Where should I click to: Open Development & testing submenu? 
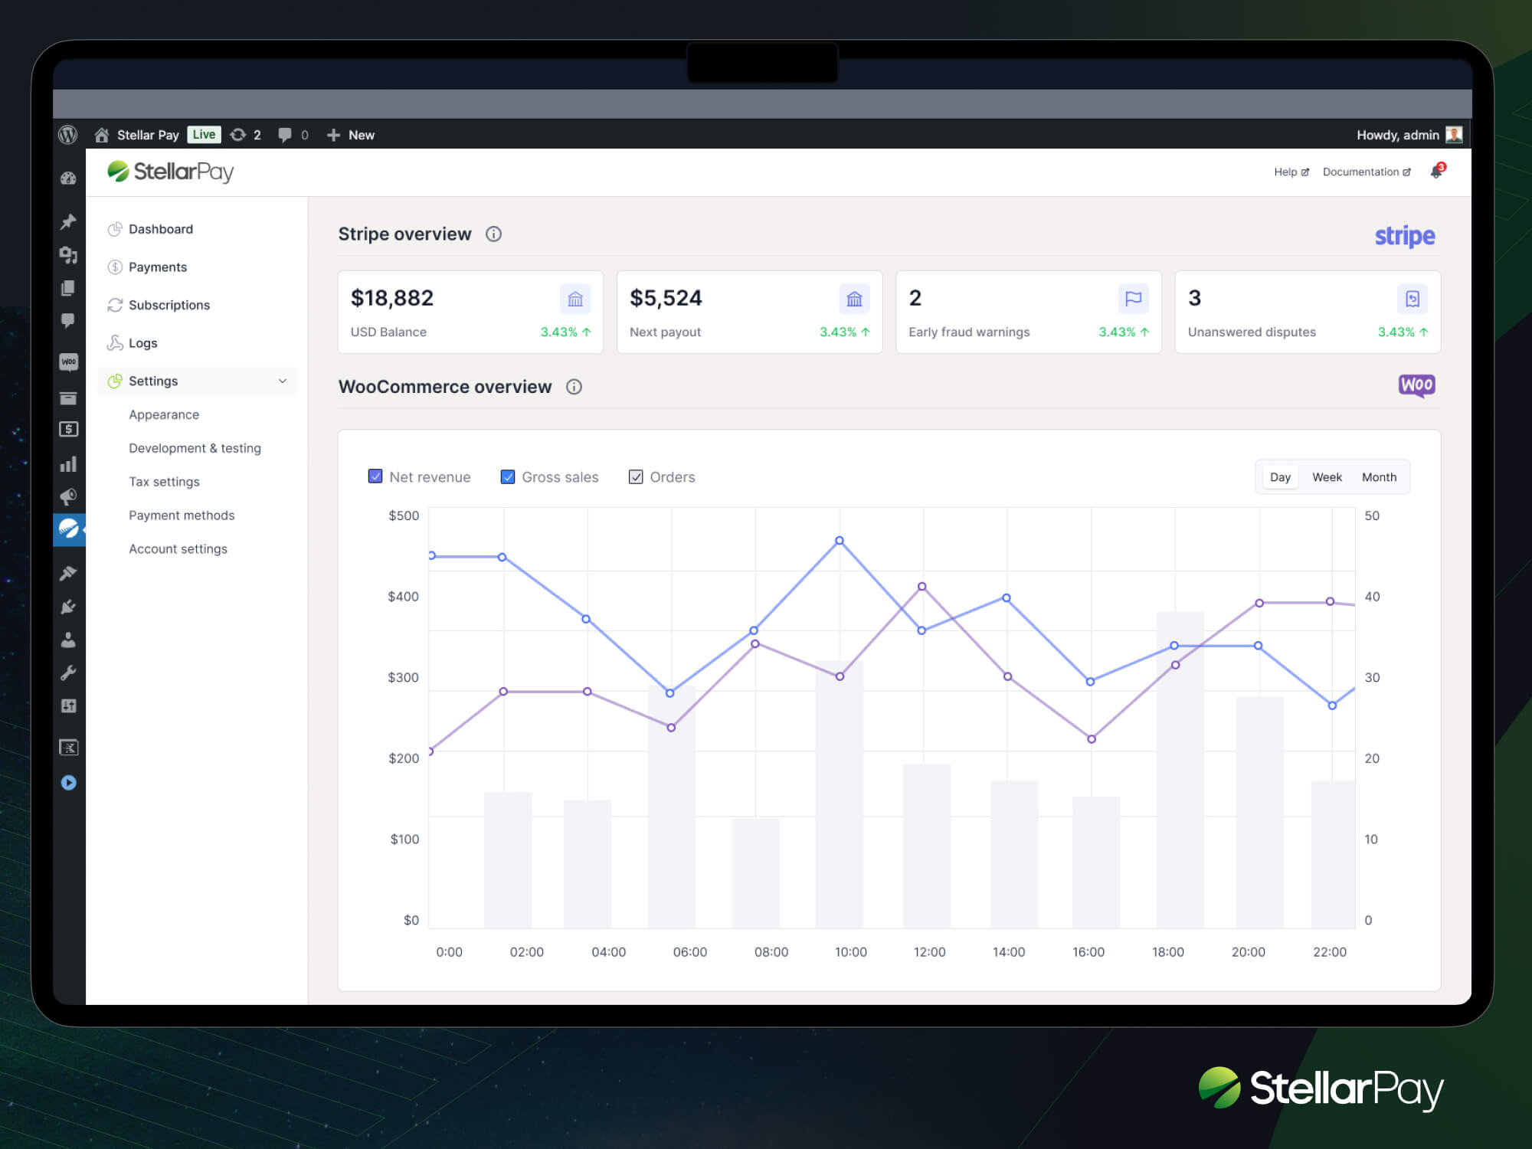pos(195,448)
